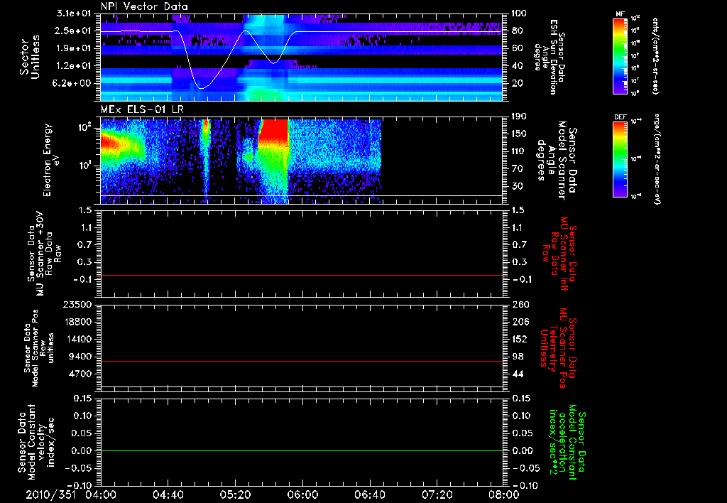The image size is (727, 503).
Task: Select the 1.2e+01 sector tick label
Action: point(74,66)
